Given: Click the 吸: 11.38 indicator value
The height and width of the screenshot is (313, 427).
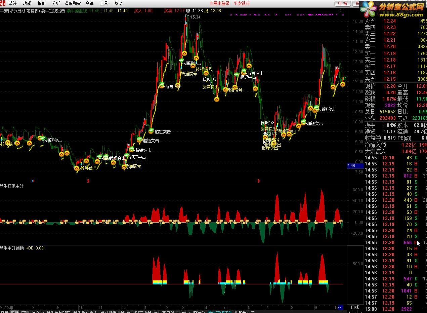Looking at the screenshot, I should click(195, 11).
